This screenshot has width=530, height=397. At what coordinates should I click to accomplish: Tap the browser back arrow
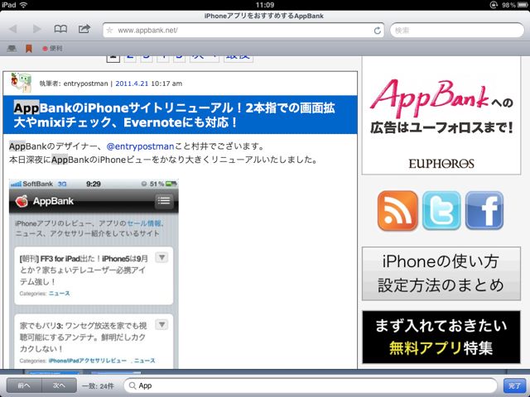pyautogui.click(x=13, y=29)
